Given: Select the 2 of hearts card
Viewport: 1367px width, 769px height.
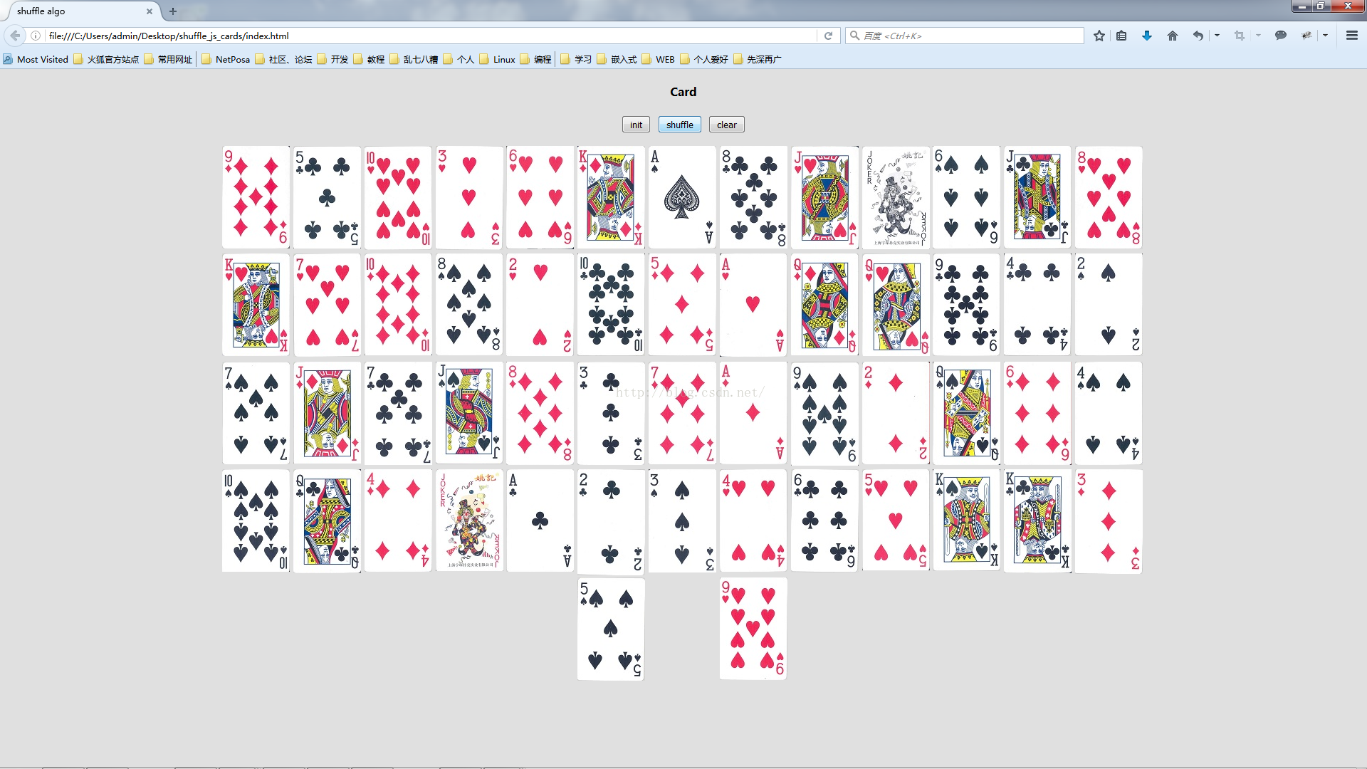Looking at the screenshot, I should (x=540, y=305).
